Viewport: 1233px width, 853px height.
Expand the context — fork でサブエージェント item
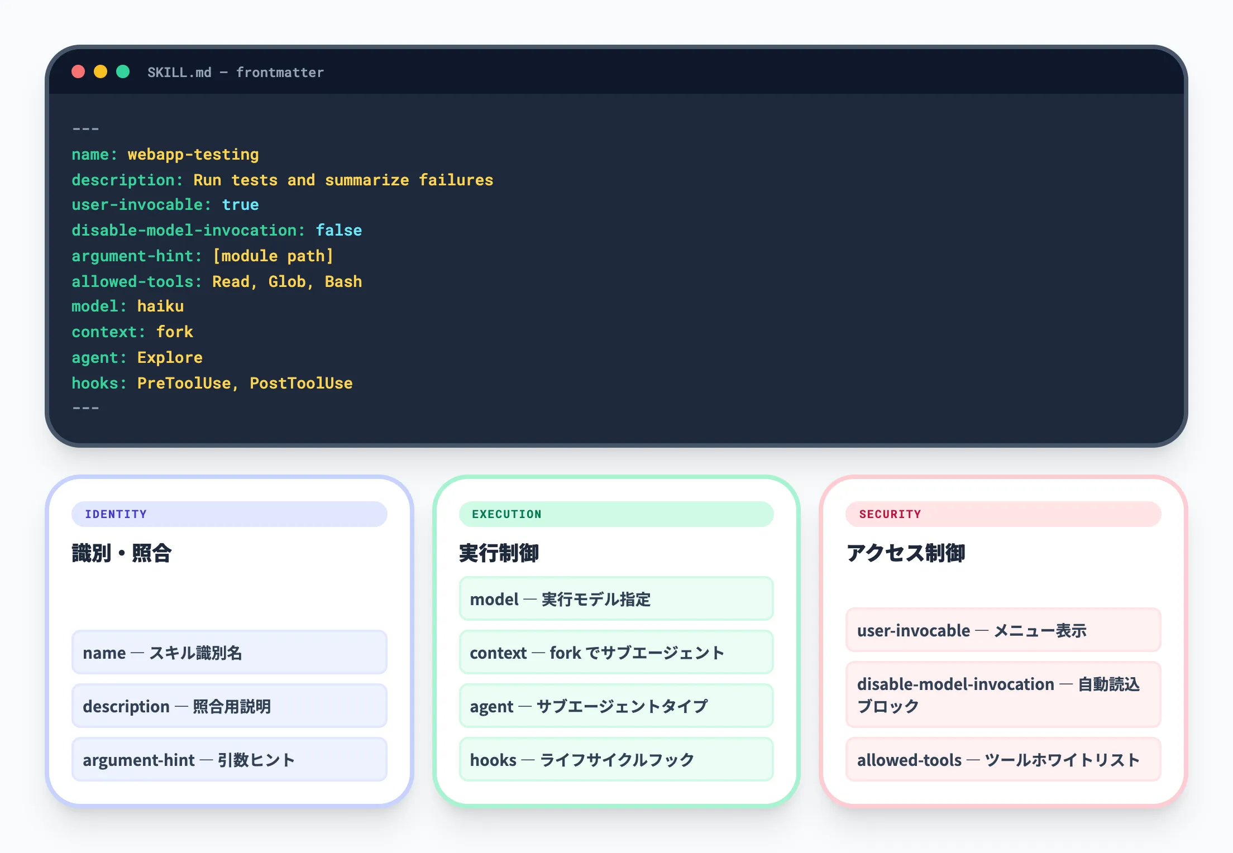pyautogui.click(x=615, y=652)
